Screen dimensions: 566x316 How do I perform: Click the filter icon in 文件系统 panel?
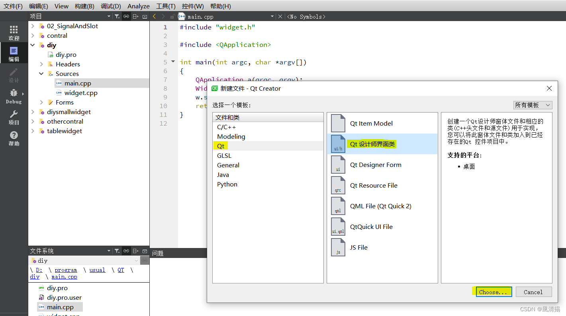(117, 251)
